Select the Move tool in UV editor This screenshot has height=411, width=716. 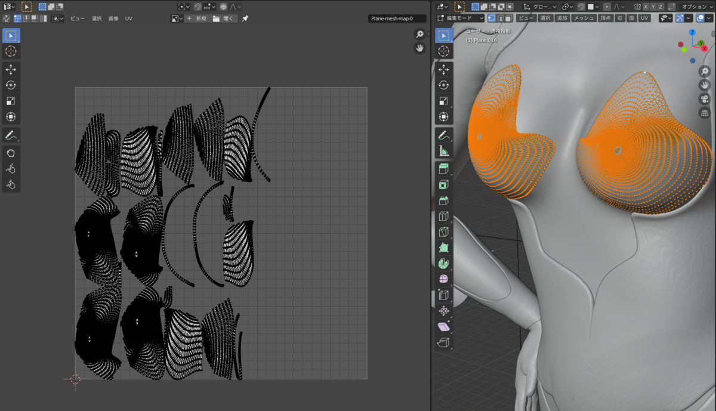(11, 70)
